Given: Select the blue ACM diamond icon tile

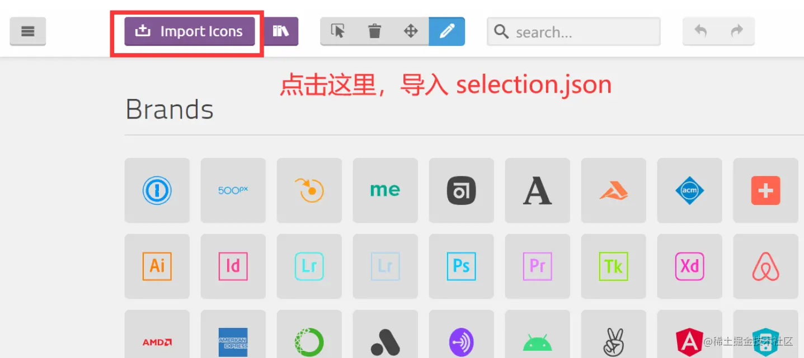Looking at the screenshot, I should click(690, 190).
